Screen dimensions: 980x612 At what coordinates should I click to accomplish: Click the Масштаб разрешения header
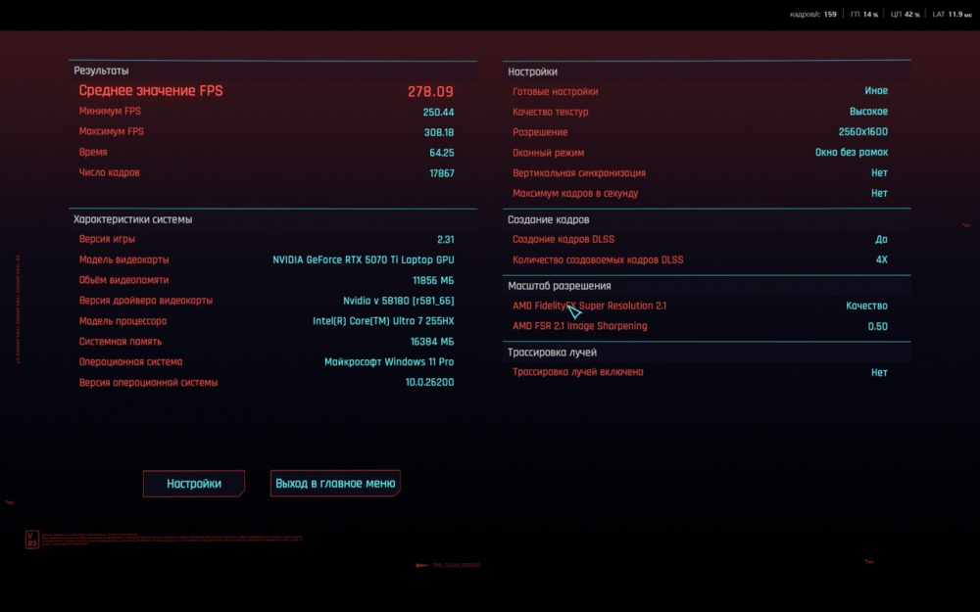(x=560, y=286)
